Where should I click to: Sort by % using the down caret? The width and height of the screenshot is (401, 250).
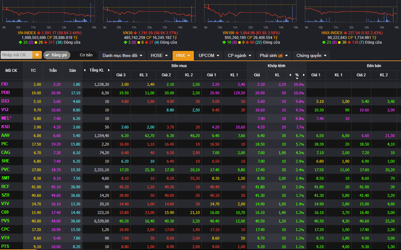[x=297, y=78]
